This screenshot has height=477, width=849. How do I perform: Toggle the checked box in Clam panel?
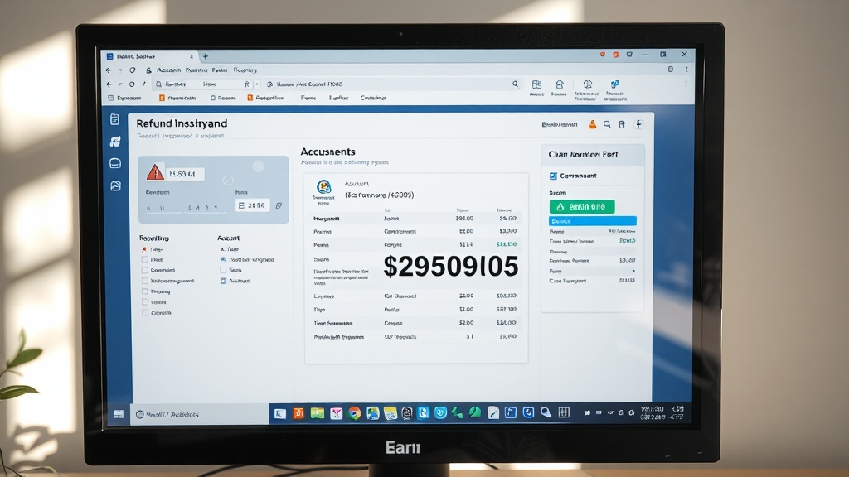click(x=553, y=176)
